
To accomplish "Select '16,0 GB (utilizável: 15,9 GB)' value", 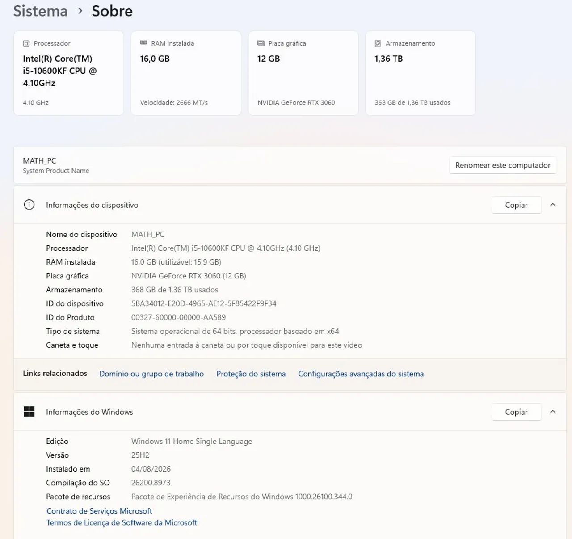I will click(x=176, y=262).
